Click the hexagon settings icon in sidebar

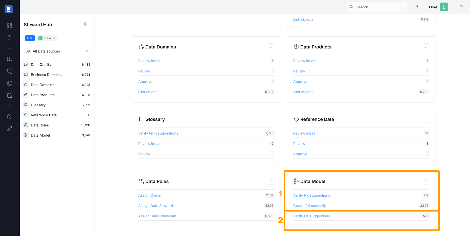tap(10, 116)
